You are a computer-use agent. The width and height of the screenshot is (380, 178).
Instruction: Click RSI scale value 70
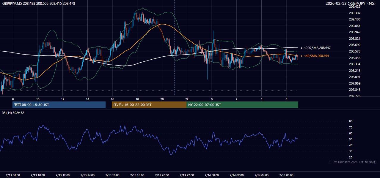pos(351,127)
